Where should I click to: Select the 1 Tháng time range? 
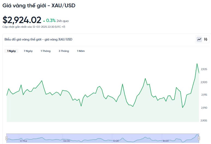coord(46,51)
